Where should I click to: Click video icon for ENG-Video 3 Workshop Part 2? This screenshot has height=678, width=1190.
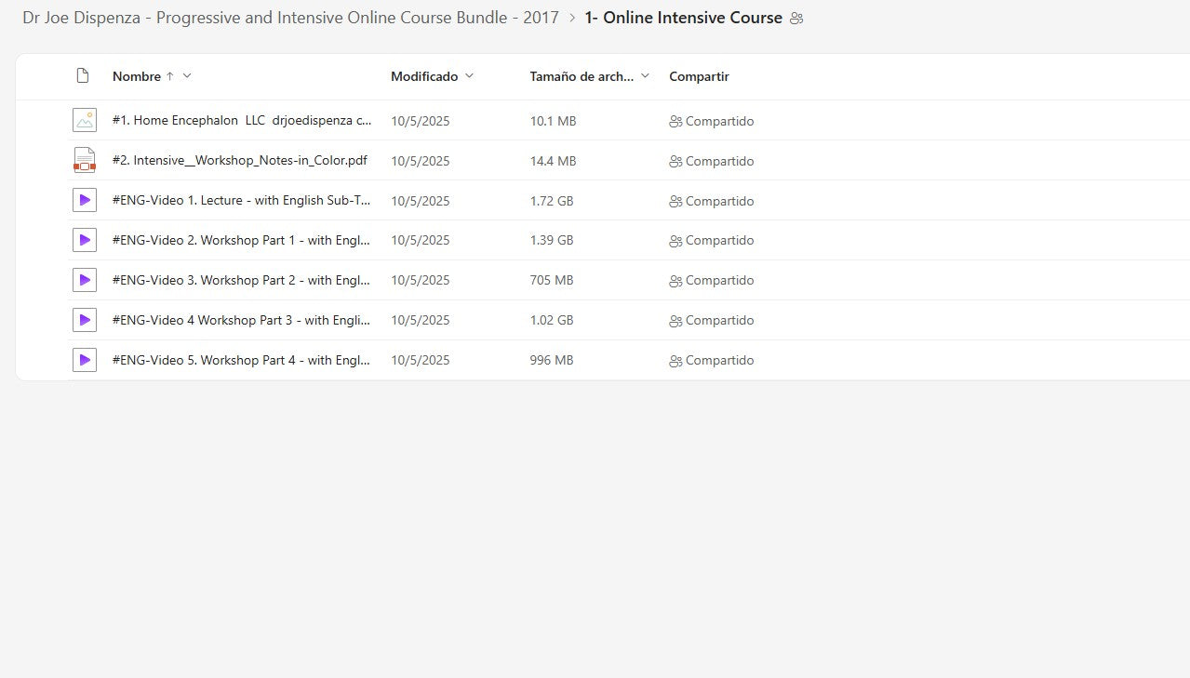coord(85,280)
